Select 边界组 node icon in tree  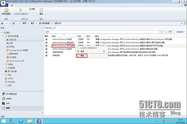7,47
